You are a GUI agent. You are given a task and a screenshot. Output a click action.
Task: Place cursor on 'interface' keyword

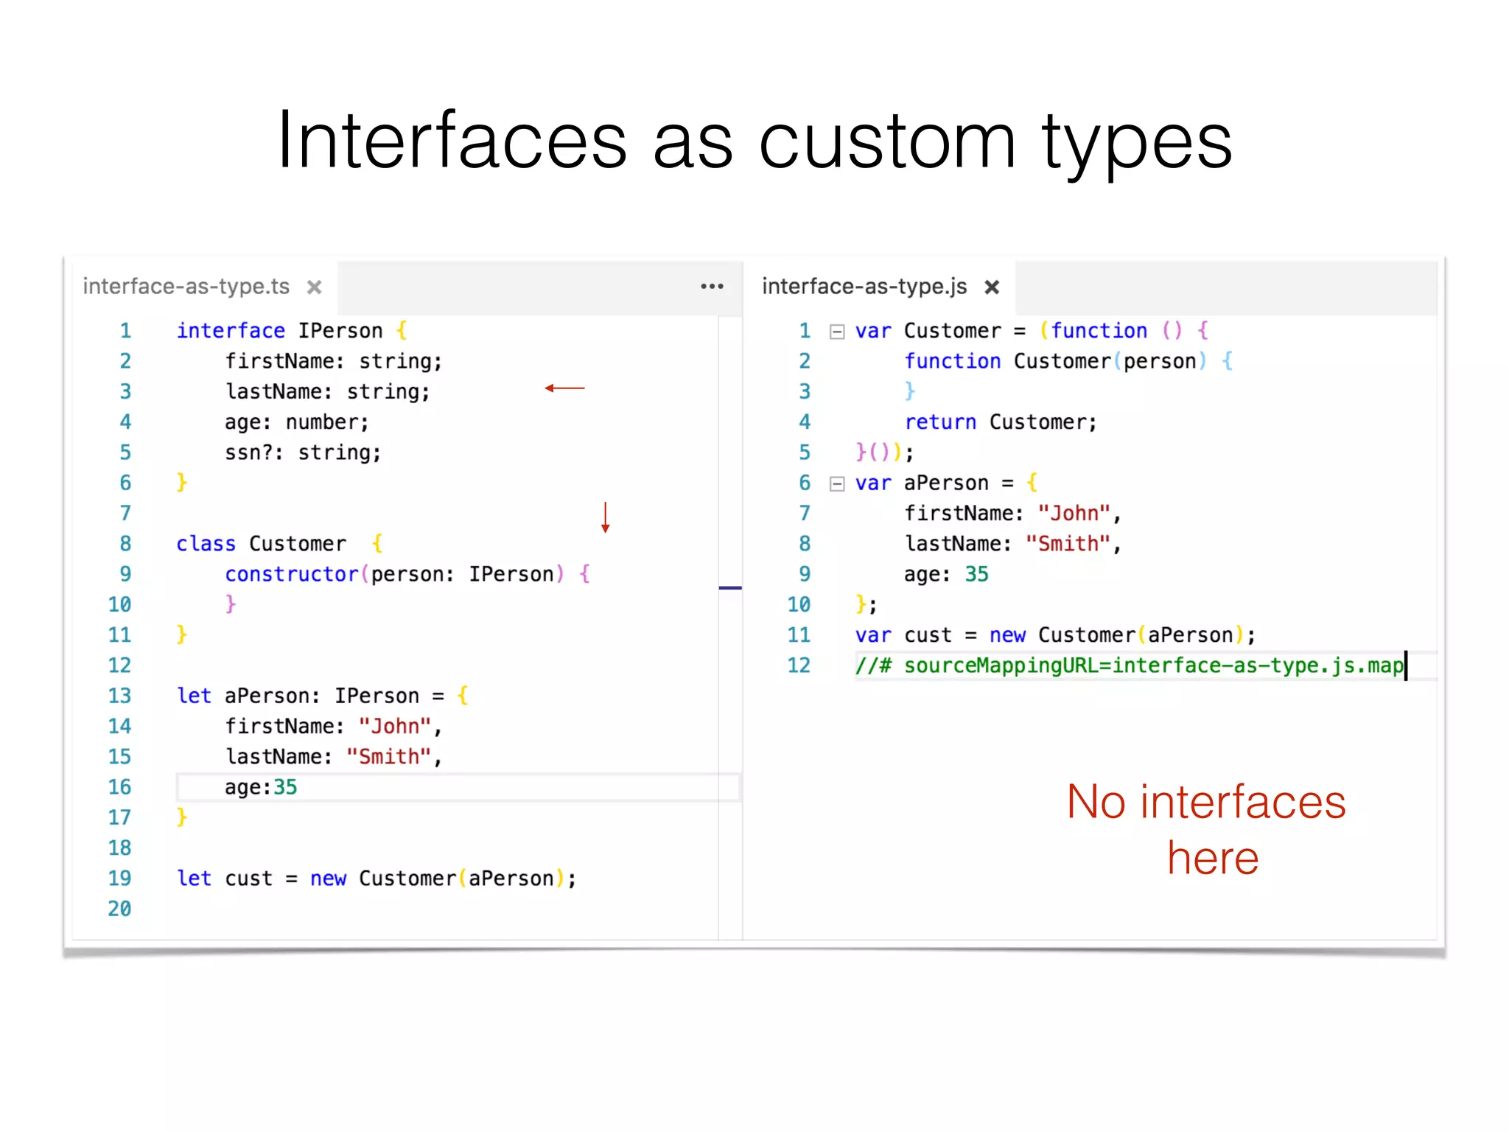point(231,331)
